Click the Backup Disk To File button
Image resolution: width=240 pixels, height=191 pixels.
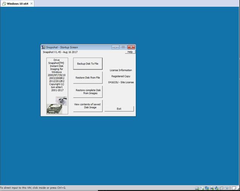[88, 64]
